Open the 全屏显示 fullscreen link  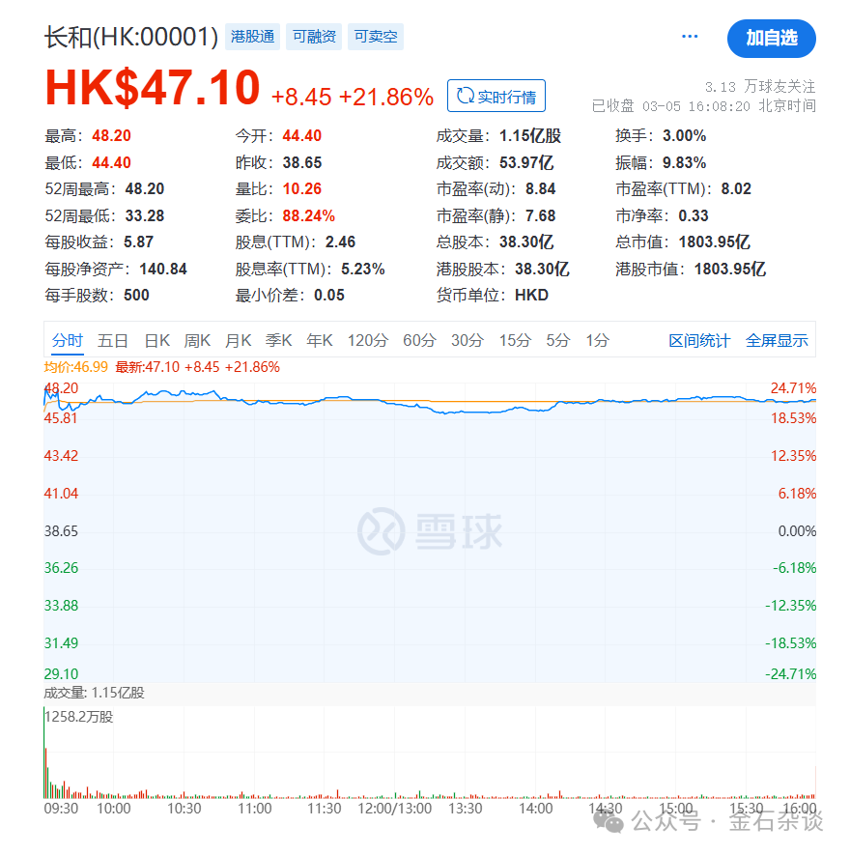(x=777, y=340)
